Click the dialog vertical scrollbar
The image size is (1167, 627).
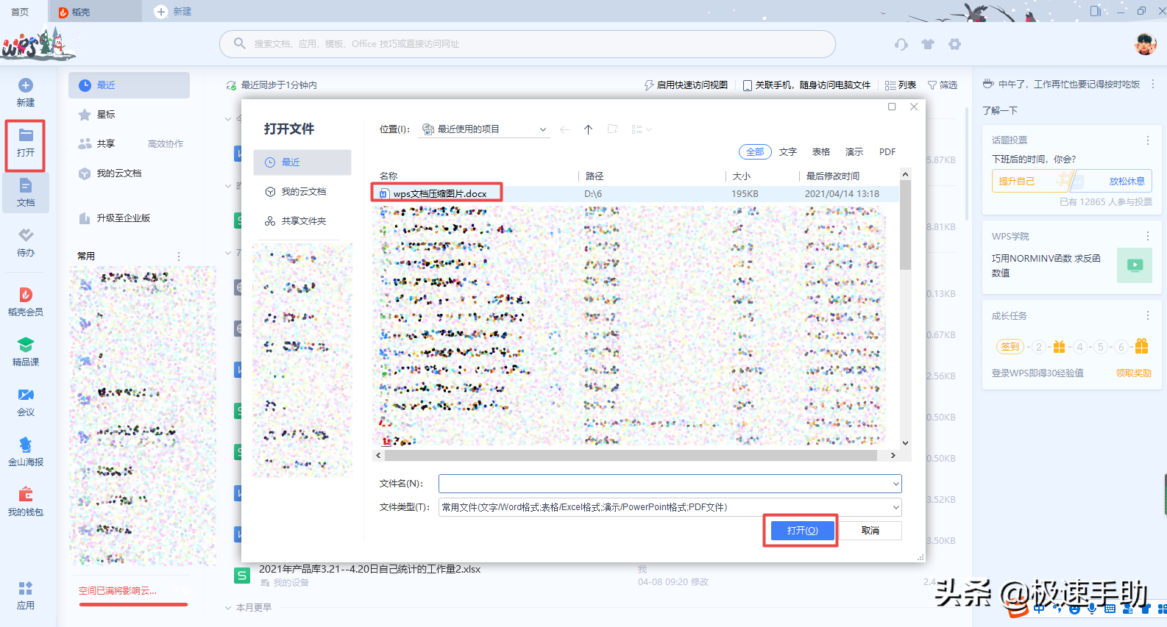[x=906, y=224]
